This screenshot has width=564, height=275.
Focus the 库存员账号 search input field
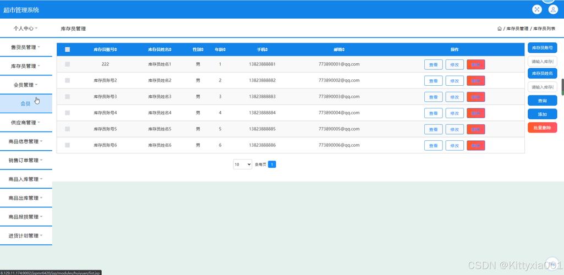click(543, 62)
